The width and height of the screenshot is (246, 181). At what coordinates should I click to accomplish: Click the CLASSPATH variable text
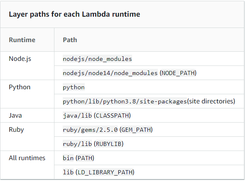click(112, 116)
